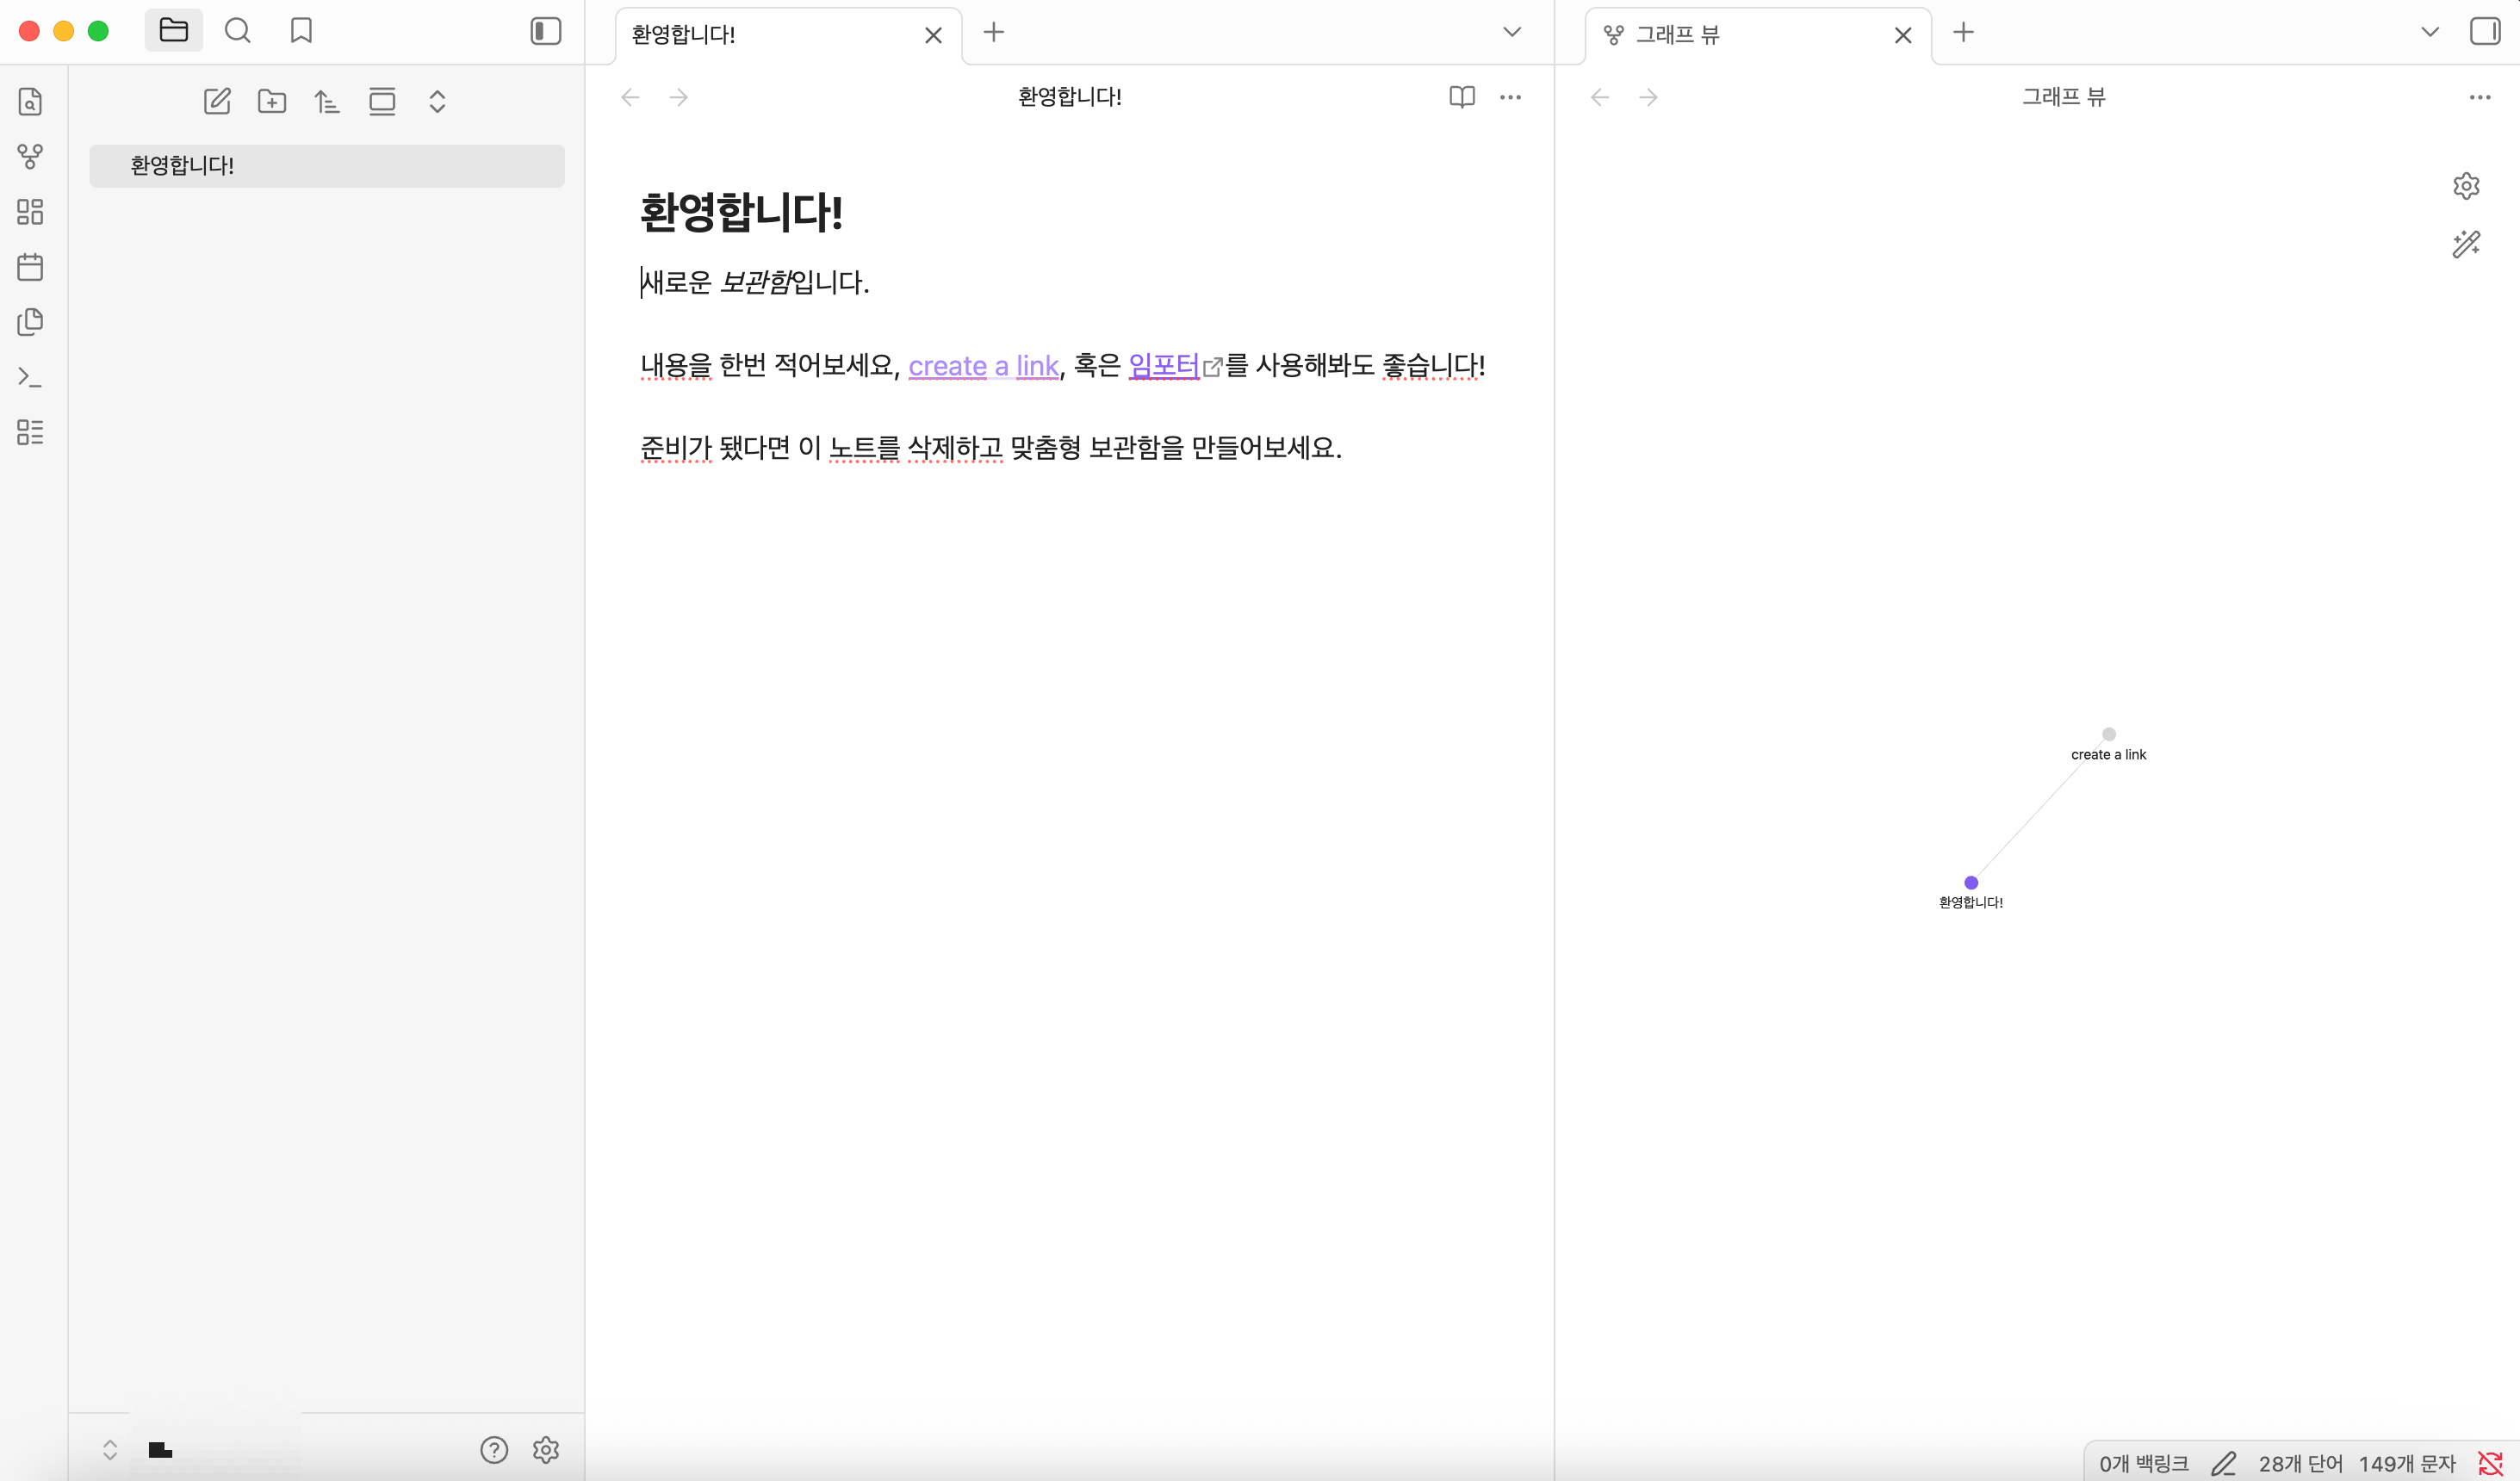Navigate back in graph view pane
Screen dimensions: 2520x1481
pos(1600,97)
